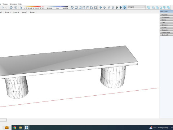Expand the Scenes tray panel
This screenshot has height=130, width=173.
point(167,27)
